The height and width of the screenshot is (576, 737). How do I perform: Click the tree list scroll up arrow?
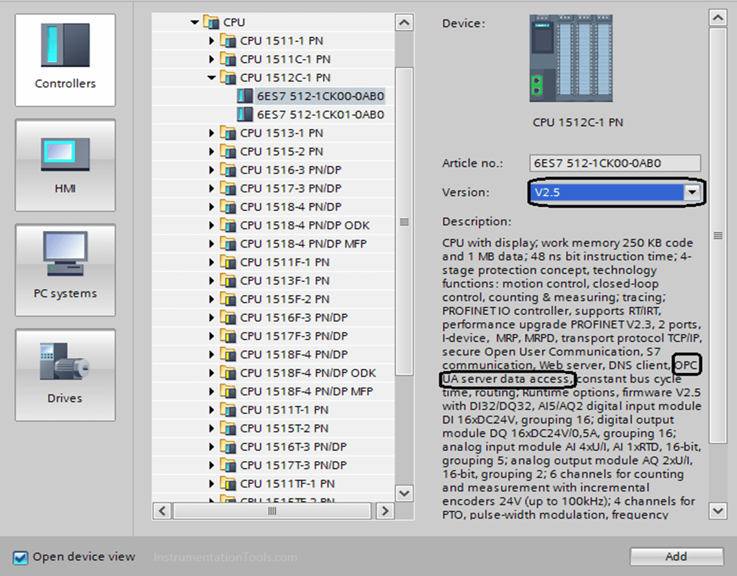pyautogui.click(x=404, y=22)
